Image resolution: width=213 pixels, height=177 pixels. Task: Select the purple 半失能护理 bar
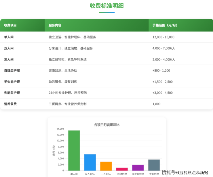pos(138,168)
